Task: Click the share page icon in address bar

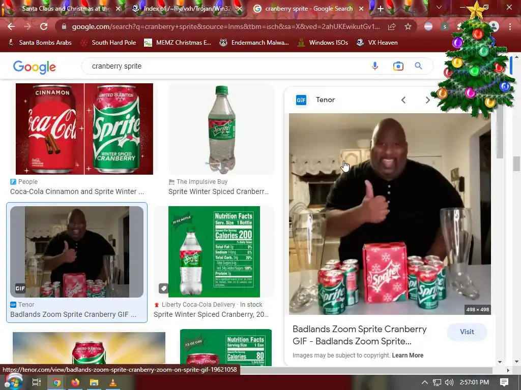Action: [392, 26]
